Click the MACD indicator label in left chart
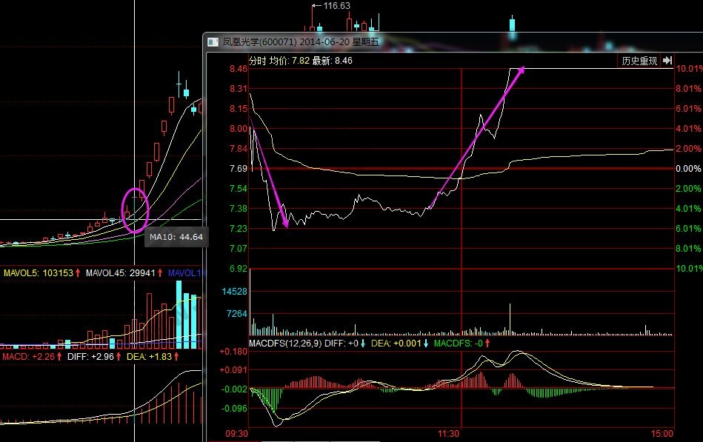 pos(14,357)
